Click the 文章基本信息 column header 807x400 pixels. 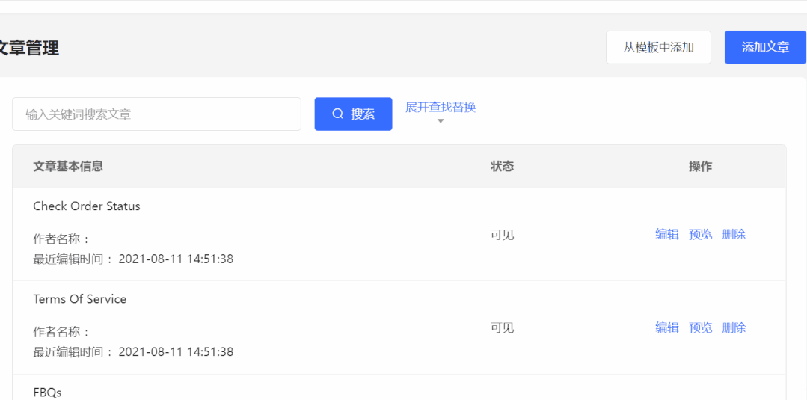69,166
